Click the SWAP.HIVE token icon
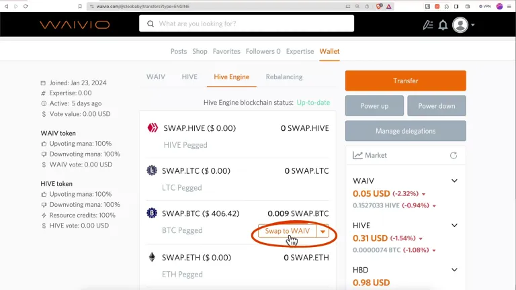Image resolution: width=516 pixels, height=290 pixels. pos(153,128)
